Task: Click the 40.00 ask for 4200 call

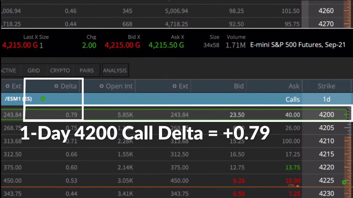Action: pyautogui.click(x=292, y=115)
